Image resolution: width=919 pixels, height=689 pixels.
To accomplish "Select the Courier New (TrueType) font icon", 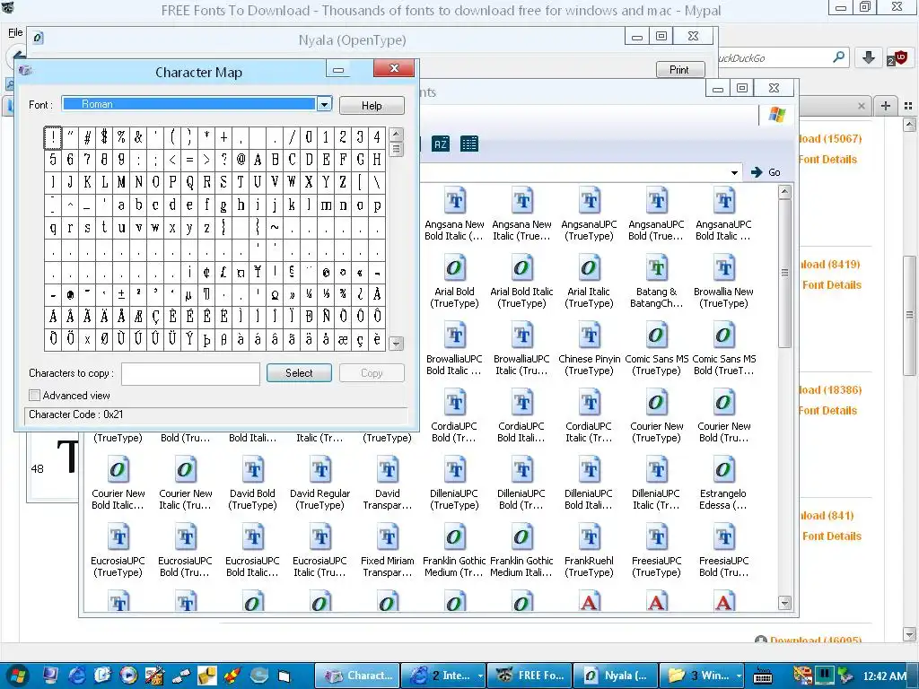I will click(656, 403).
